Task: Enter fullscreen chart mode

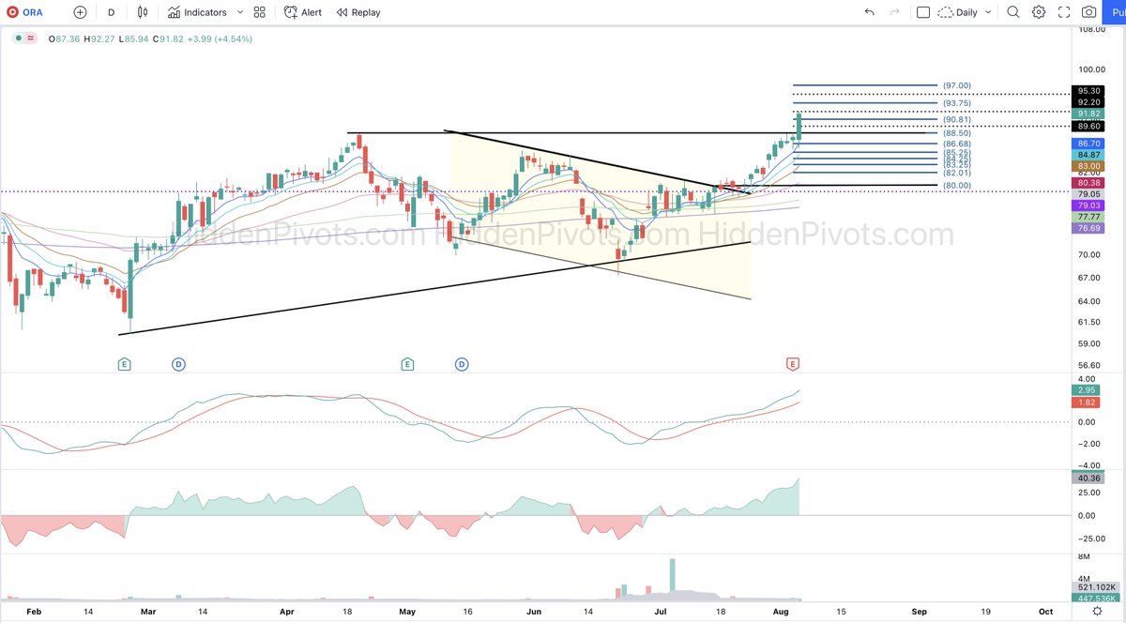Action: point(1063,12)
